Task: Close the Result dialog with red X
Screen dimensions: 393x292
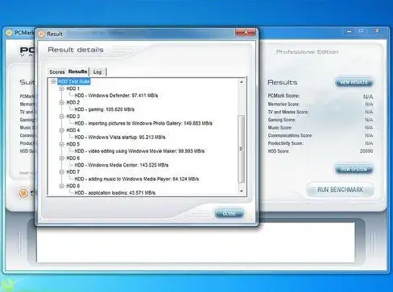Action: coord(246,32)
